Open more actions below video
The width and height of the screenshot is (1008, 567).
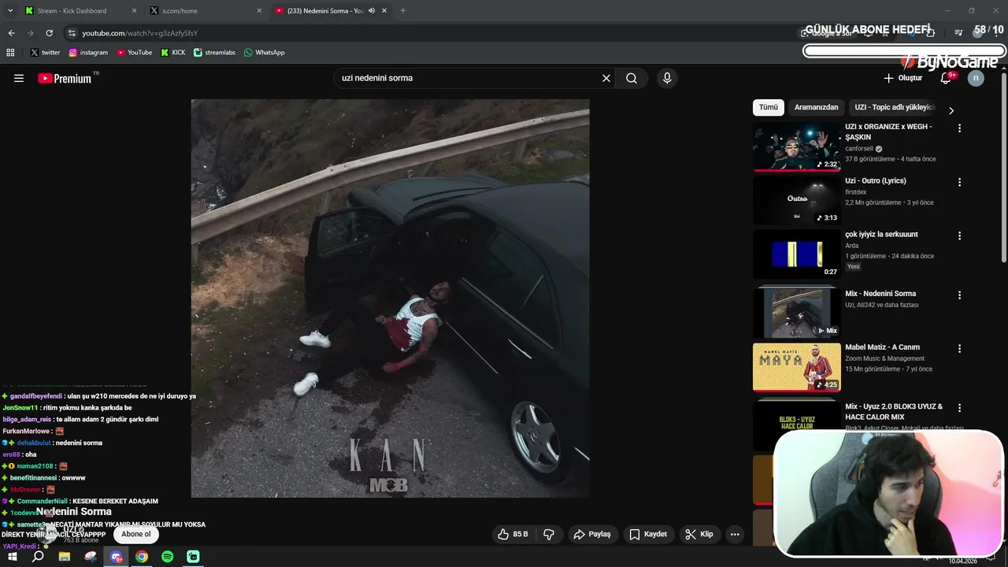pyautogui.click(x=735, y=534)
